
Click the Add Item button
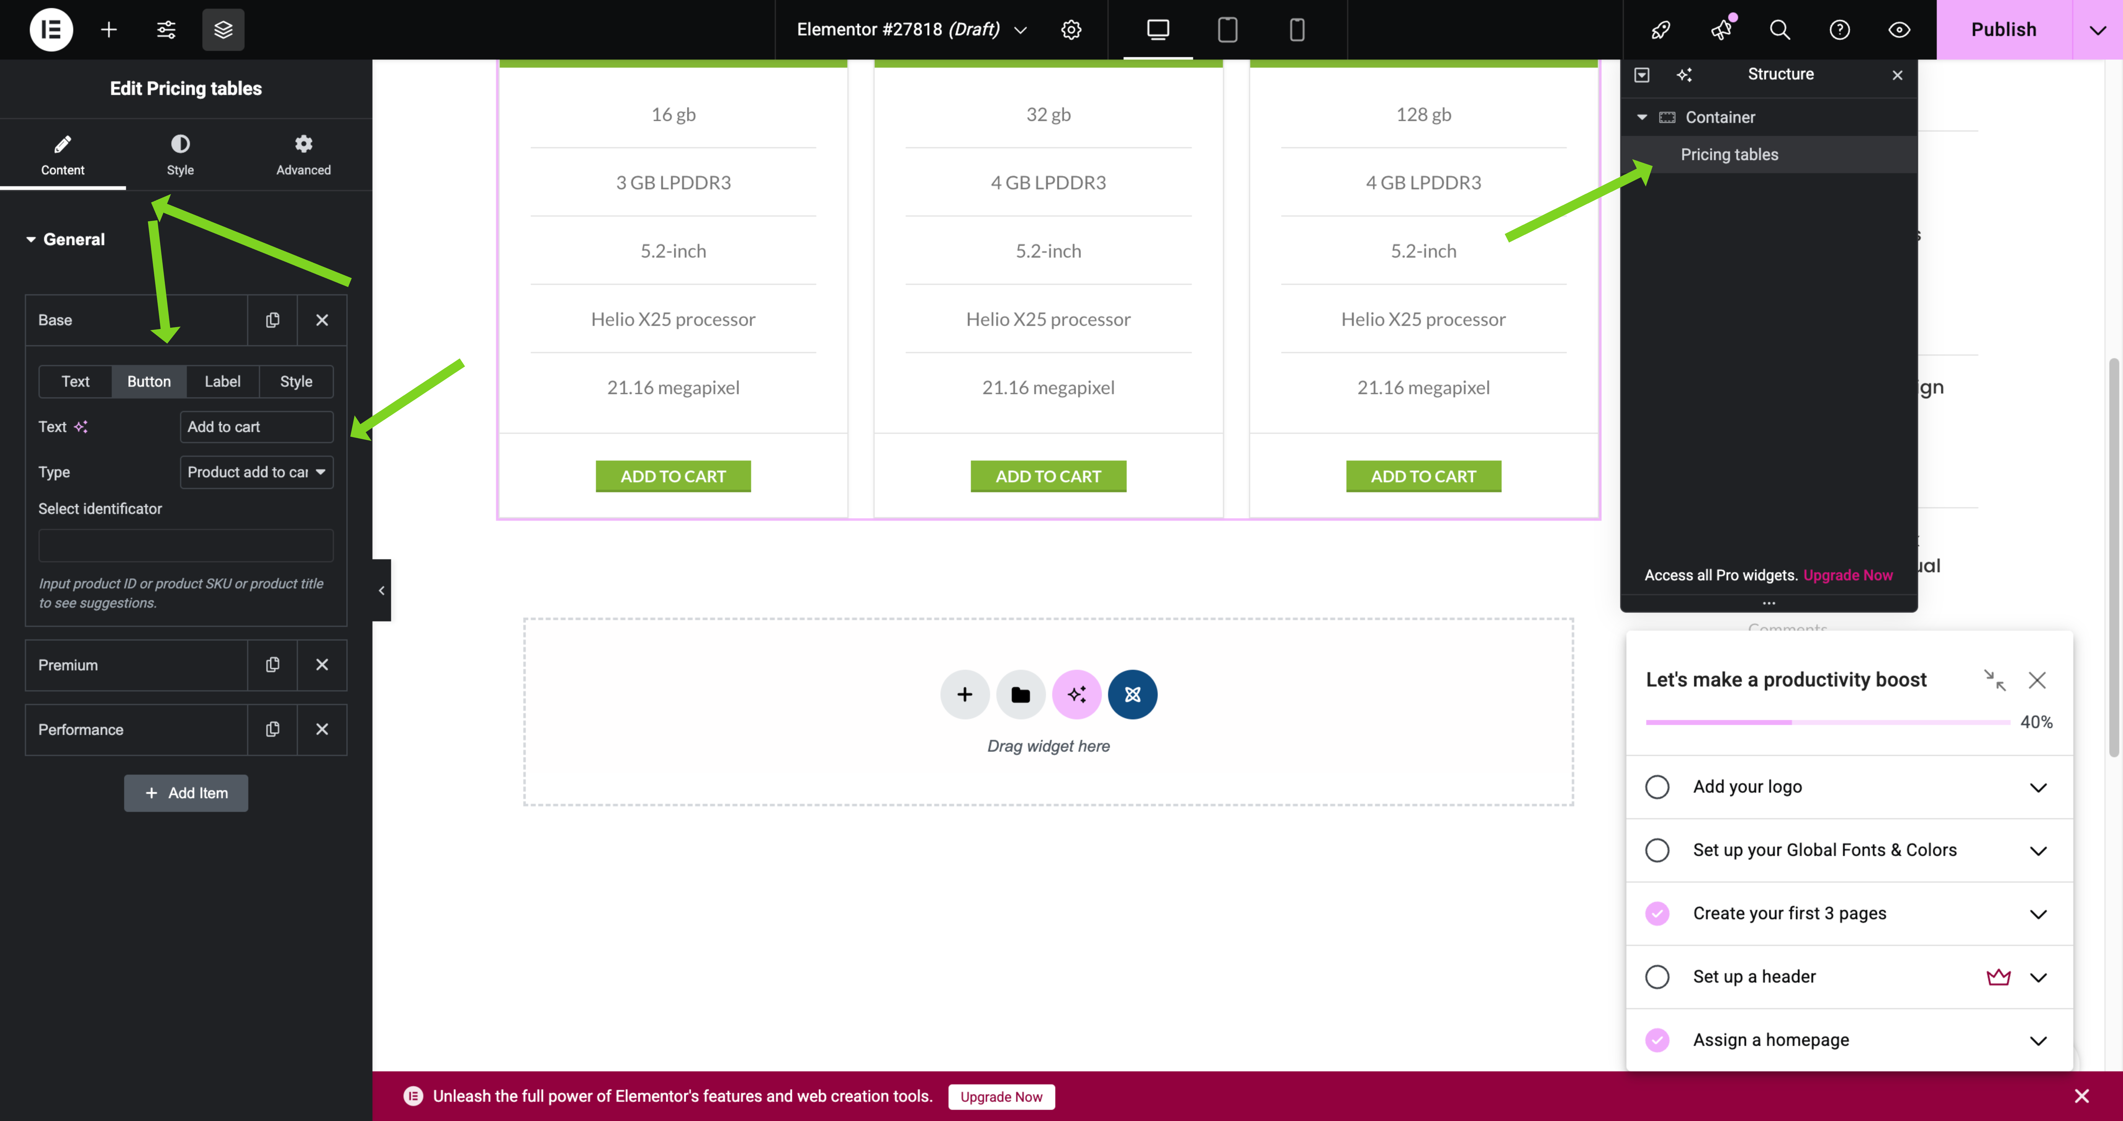186,793
